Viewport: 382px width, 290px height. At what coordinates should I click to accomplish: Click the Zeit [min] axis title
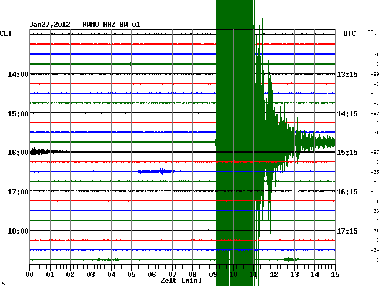coord(181,281)
